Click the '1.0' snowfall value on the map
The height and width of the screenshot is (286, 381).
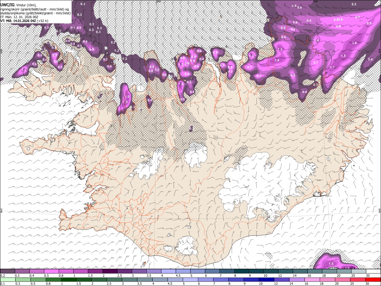[x=316, y=41]
